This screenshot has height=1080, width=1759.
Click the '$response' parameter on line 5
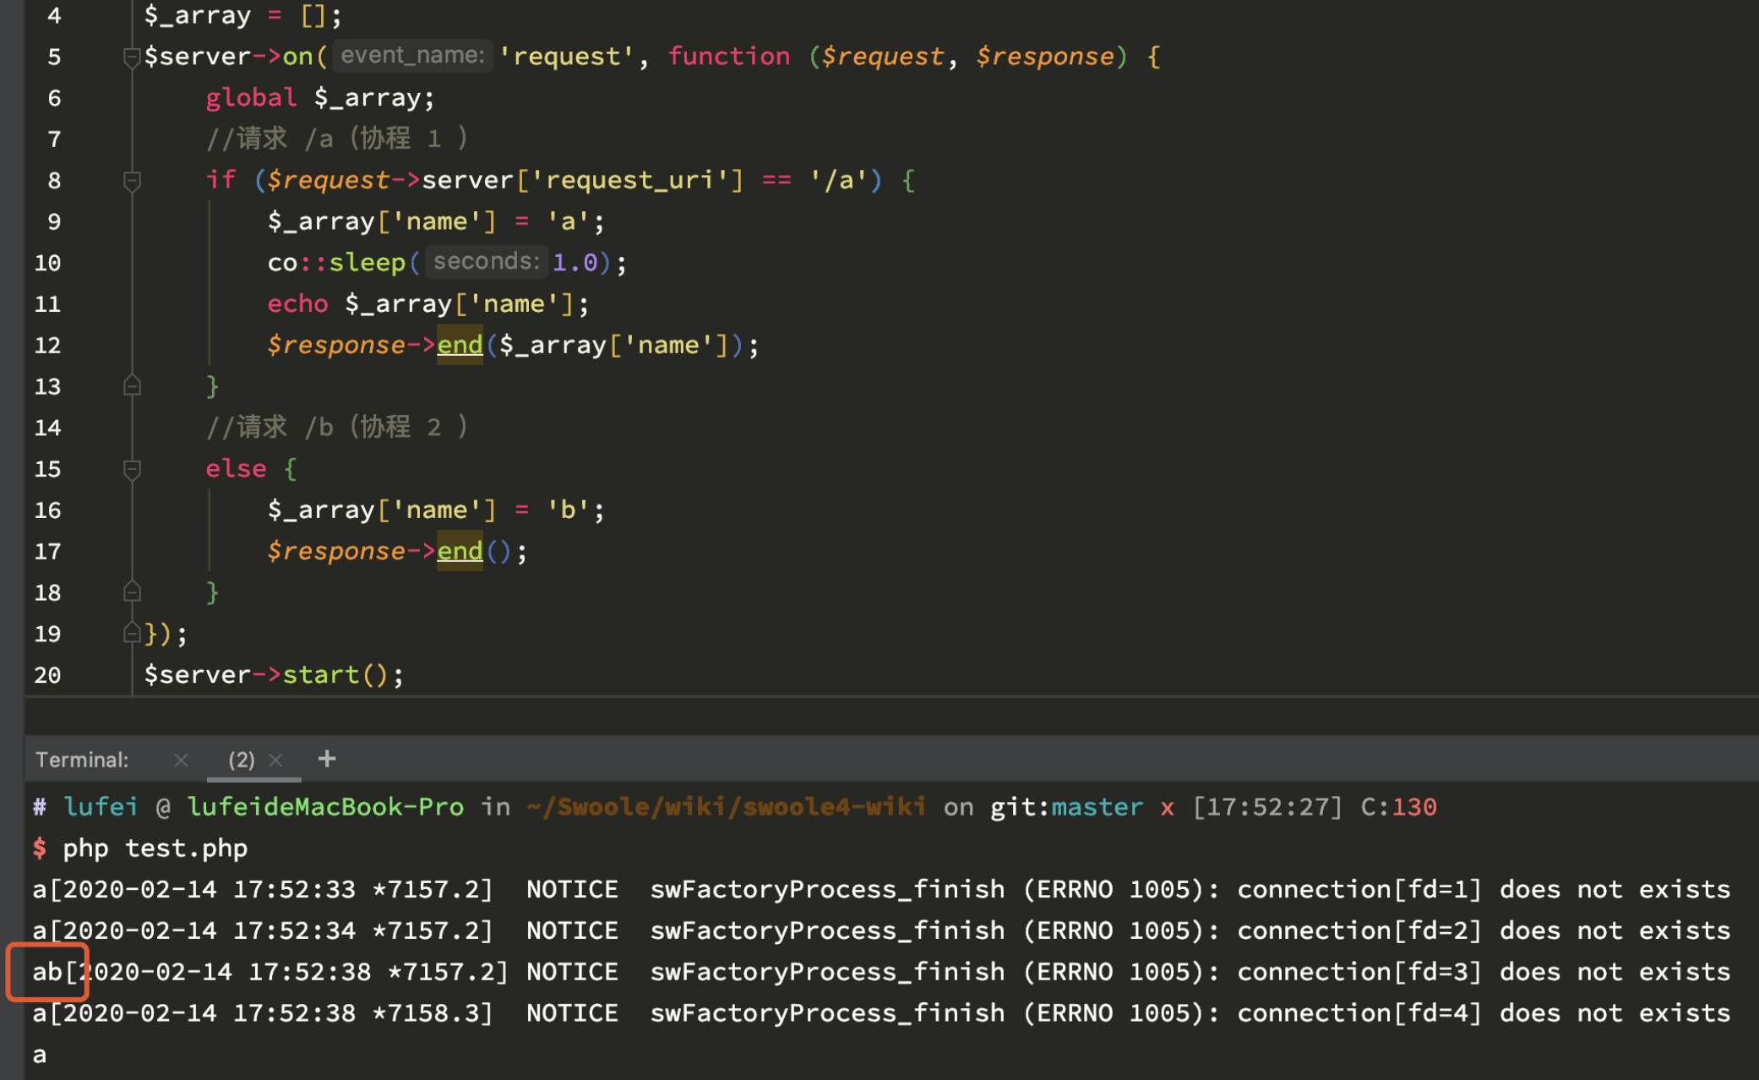(1045, 57)
